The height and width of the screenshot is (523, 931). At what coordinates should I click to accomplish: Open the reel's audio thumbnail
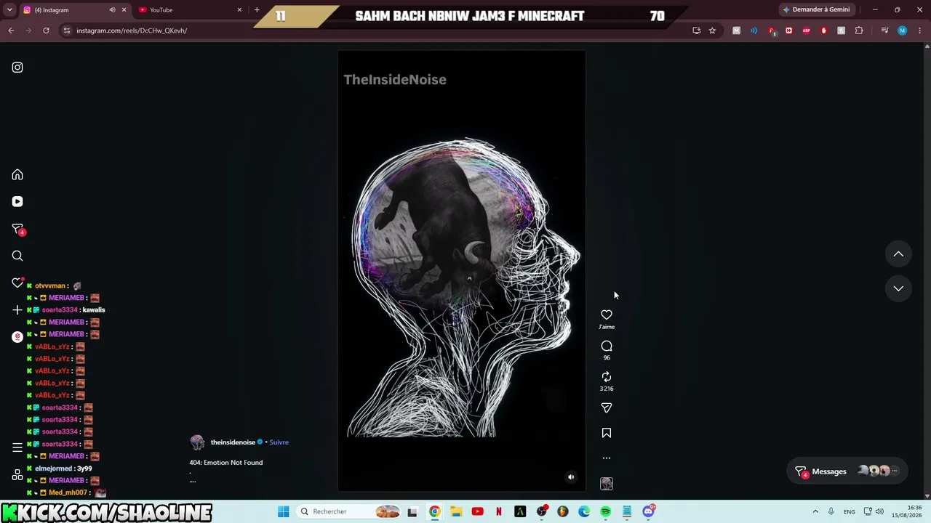tap(607, 484)
